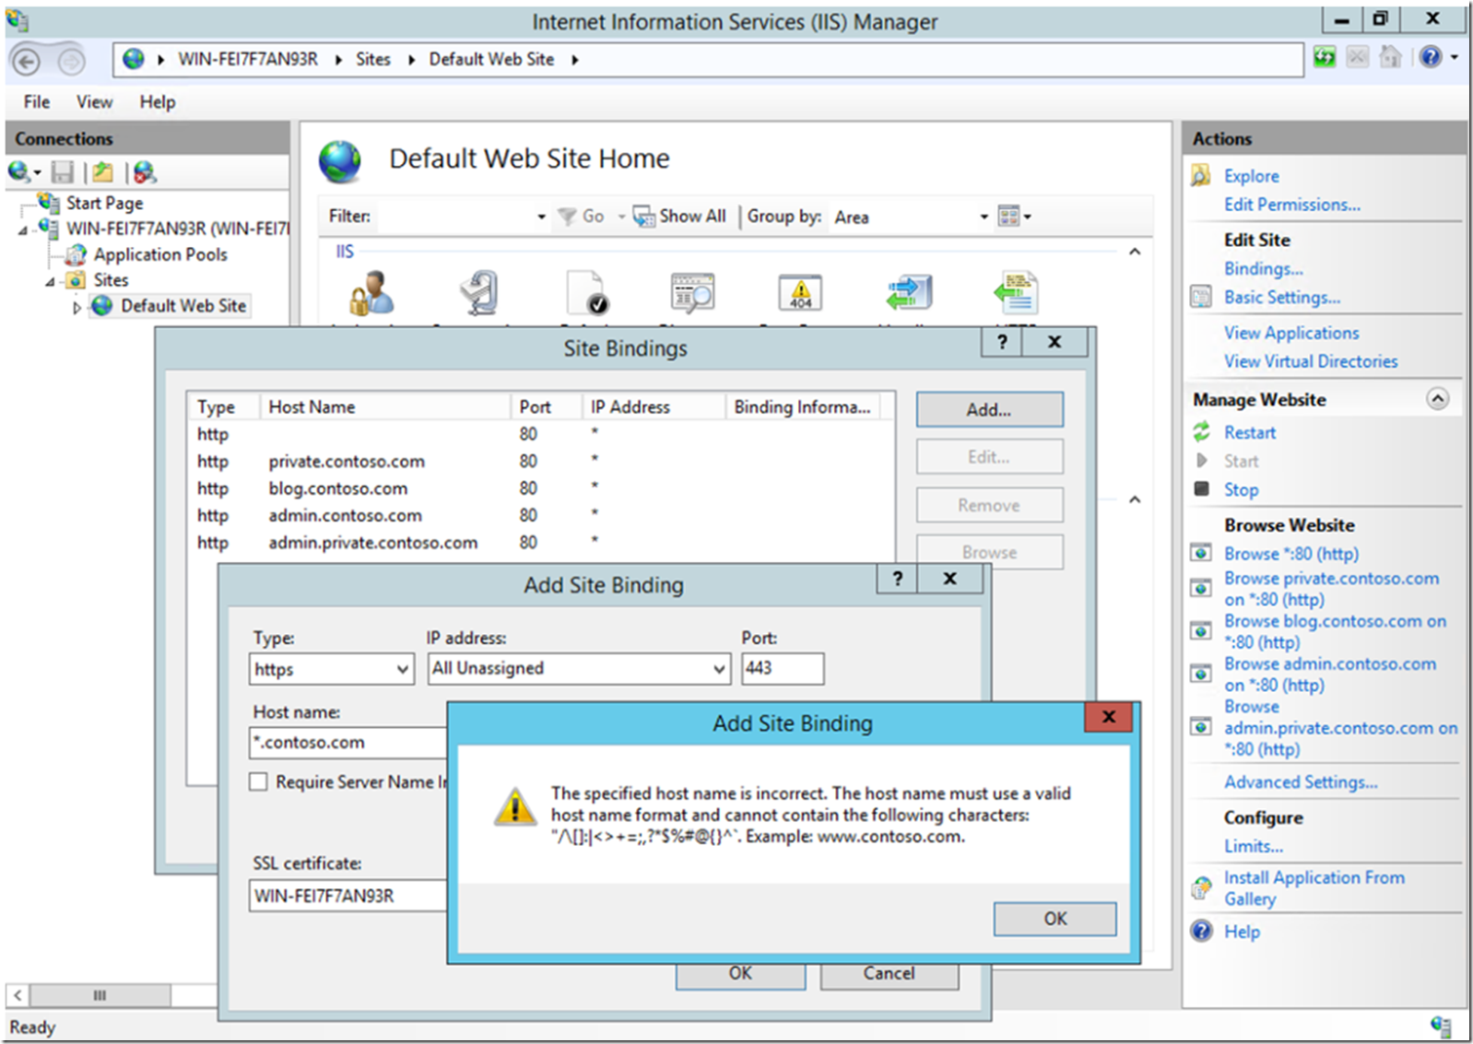Open the HTTP Response Headers feature icon
Screen dimensions: 1473x1044
point(1016,293)
